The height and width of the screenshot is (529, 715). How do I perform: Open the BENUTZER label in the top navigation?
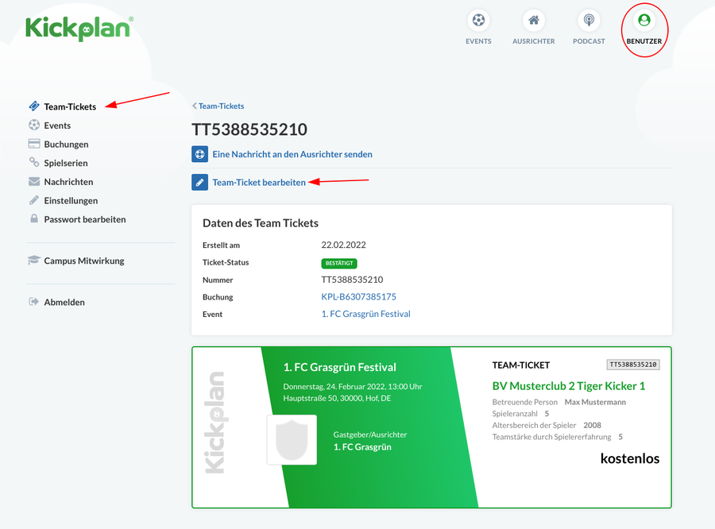pyautogui.click(x=643, y=41)
